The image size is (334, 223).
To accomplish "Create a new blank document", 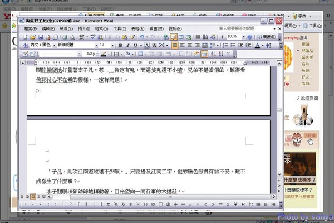I will (x=26, y=37).
